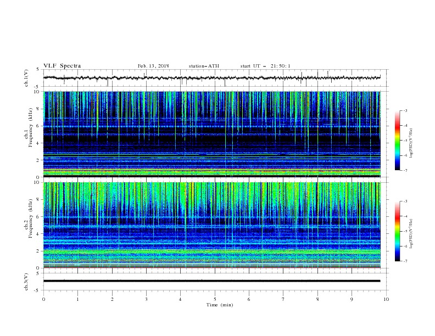This screenshot has width=435, height=336.
Task: Click time axis tick label "6"
Action: [249, 299]
